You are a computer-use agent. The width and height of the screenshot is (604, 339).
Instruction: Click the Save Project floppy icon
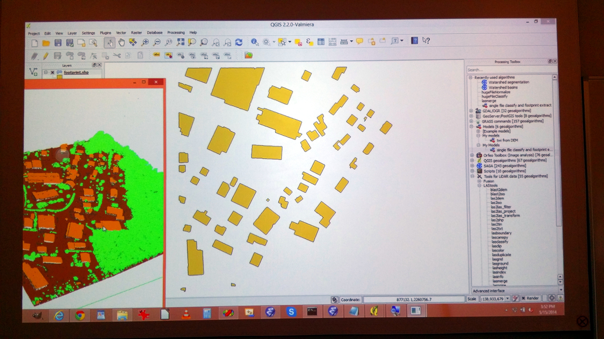[58, 43]
